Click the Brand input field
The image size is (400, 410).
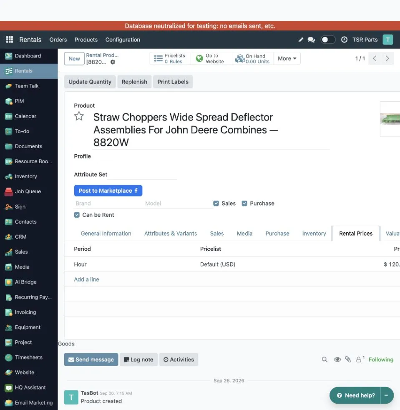pyautogui.click(x=108, y=204)
